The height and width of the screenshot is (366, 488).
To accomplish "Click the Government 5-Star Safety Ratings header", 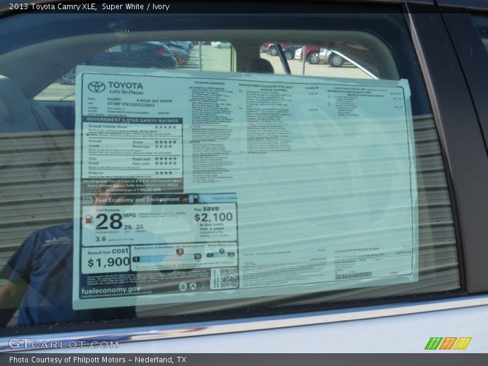I will coord(132,121).
